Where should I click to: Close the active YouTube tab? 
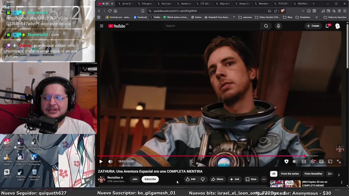click(x=112, y=4)
